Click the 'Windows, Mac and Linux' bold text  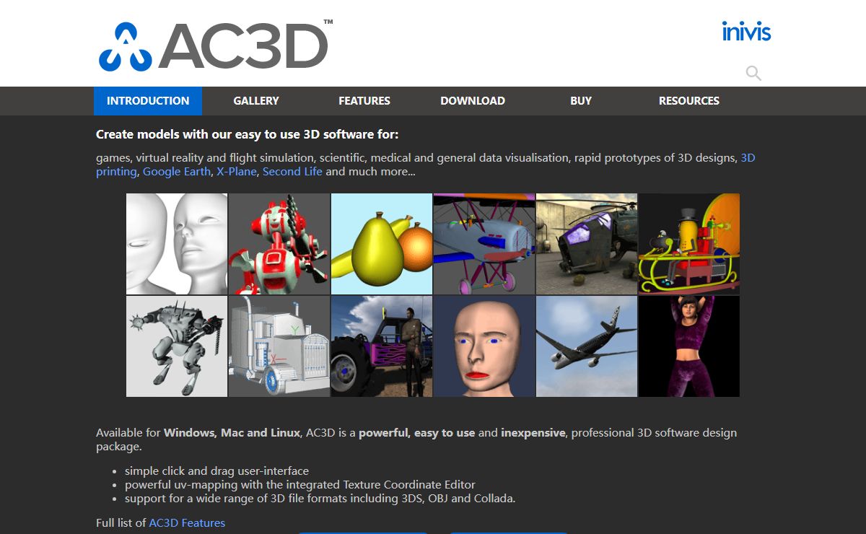click(232, 433)
